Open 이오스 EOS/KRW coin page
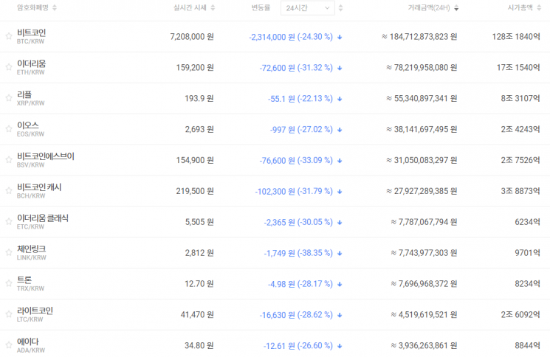The height and width of the screenshot is (357, 550). click(x=30, y=128)
